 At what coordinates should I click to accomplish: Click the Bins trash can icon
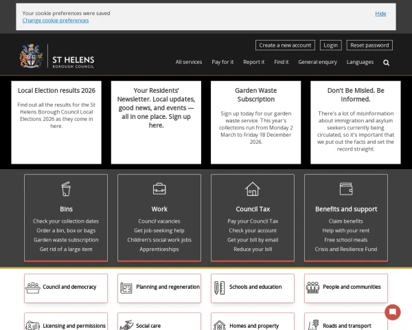pyautogui.click(x=66, y=188)
